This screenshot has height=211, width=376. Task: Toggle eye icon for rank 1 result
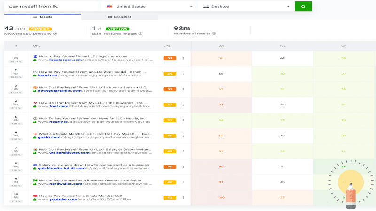click(x=16, y=58)
